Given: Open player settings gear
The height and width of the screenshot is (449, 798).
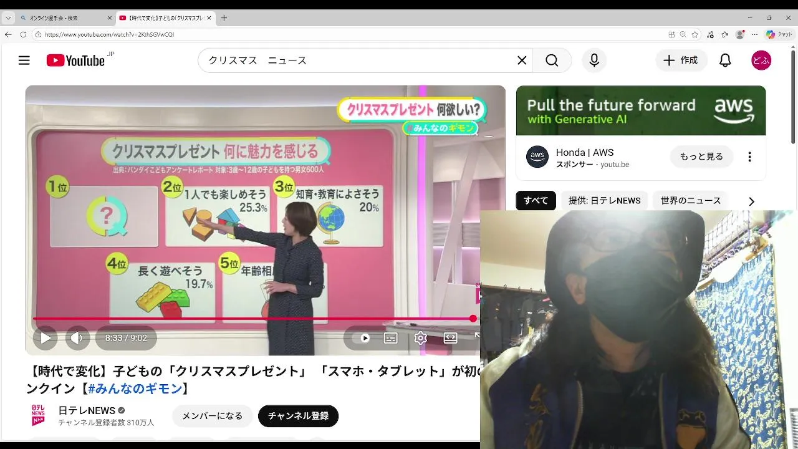Looking at the screenshot, I should (421, 338).
